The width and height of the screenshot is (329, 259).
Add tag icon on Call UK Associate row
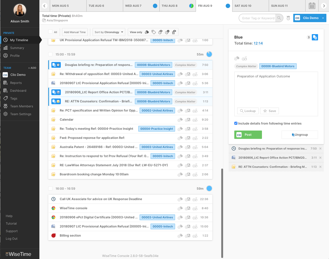point(180,199)
